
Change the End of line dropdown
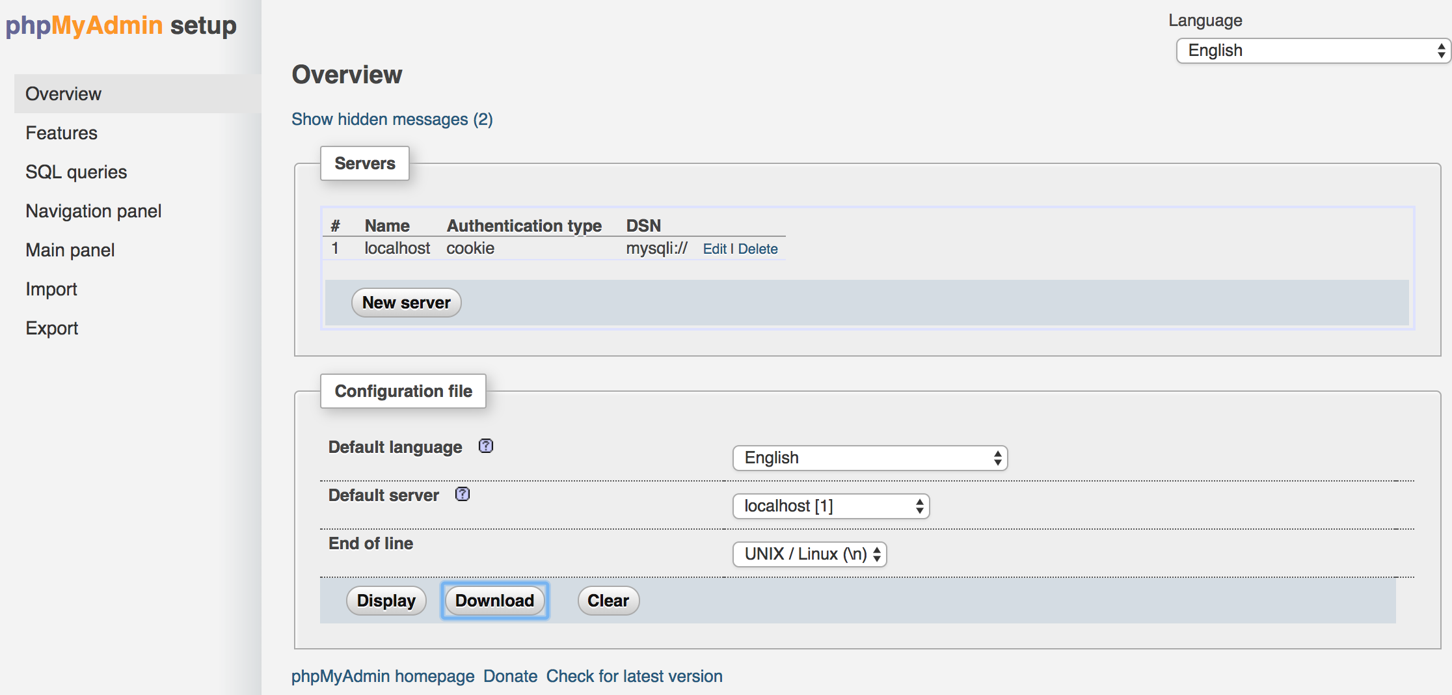809,554
